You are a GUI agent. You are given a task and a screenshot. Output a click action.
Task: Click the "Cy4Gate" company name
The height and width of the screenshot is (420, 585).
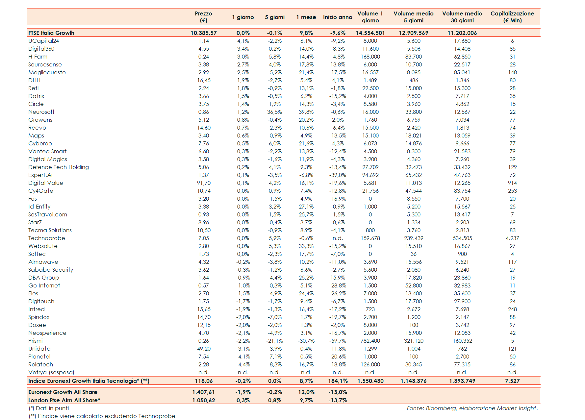pyautogui.click(x=41, y=191)
